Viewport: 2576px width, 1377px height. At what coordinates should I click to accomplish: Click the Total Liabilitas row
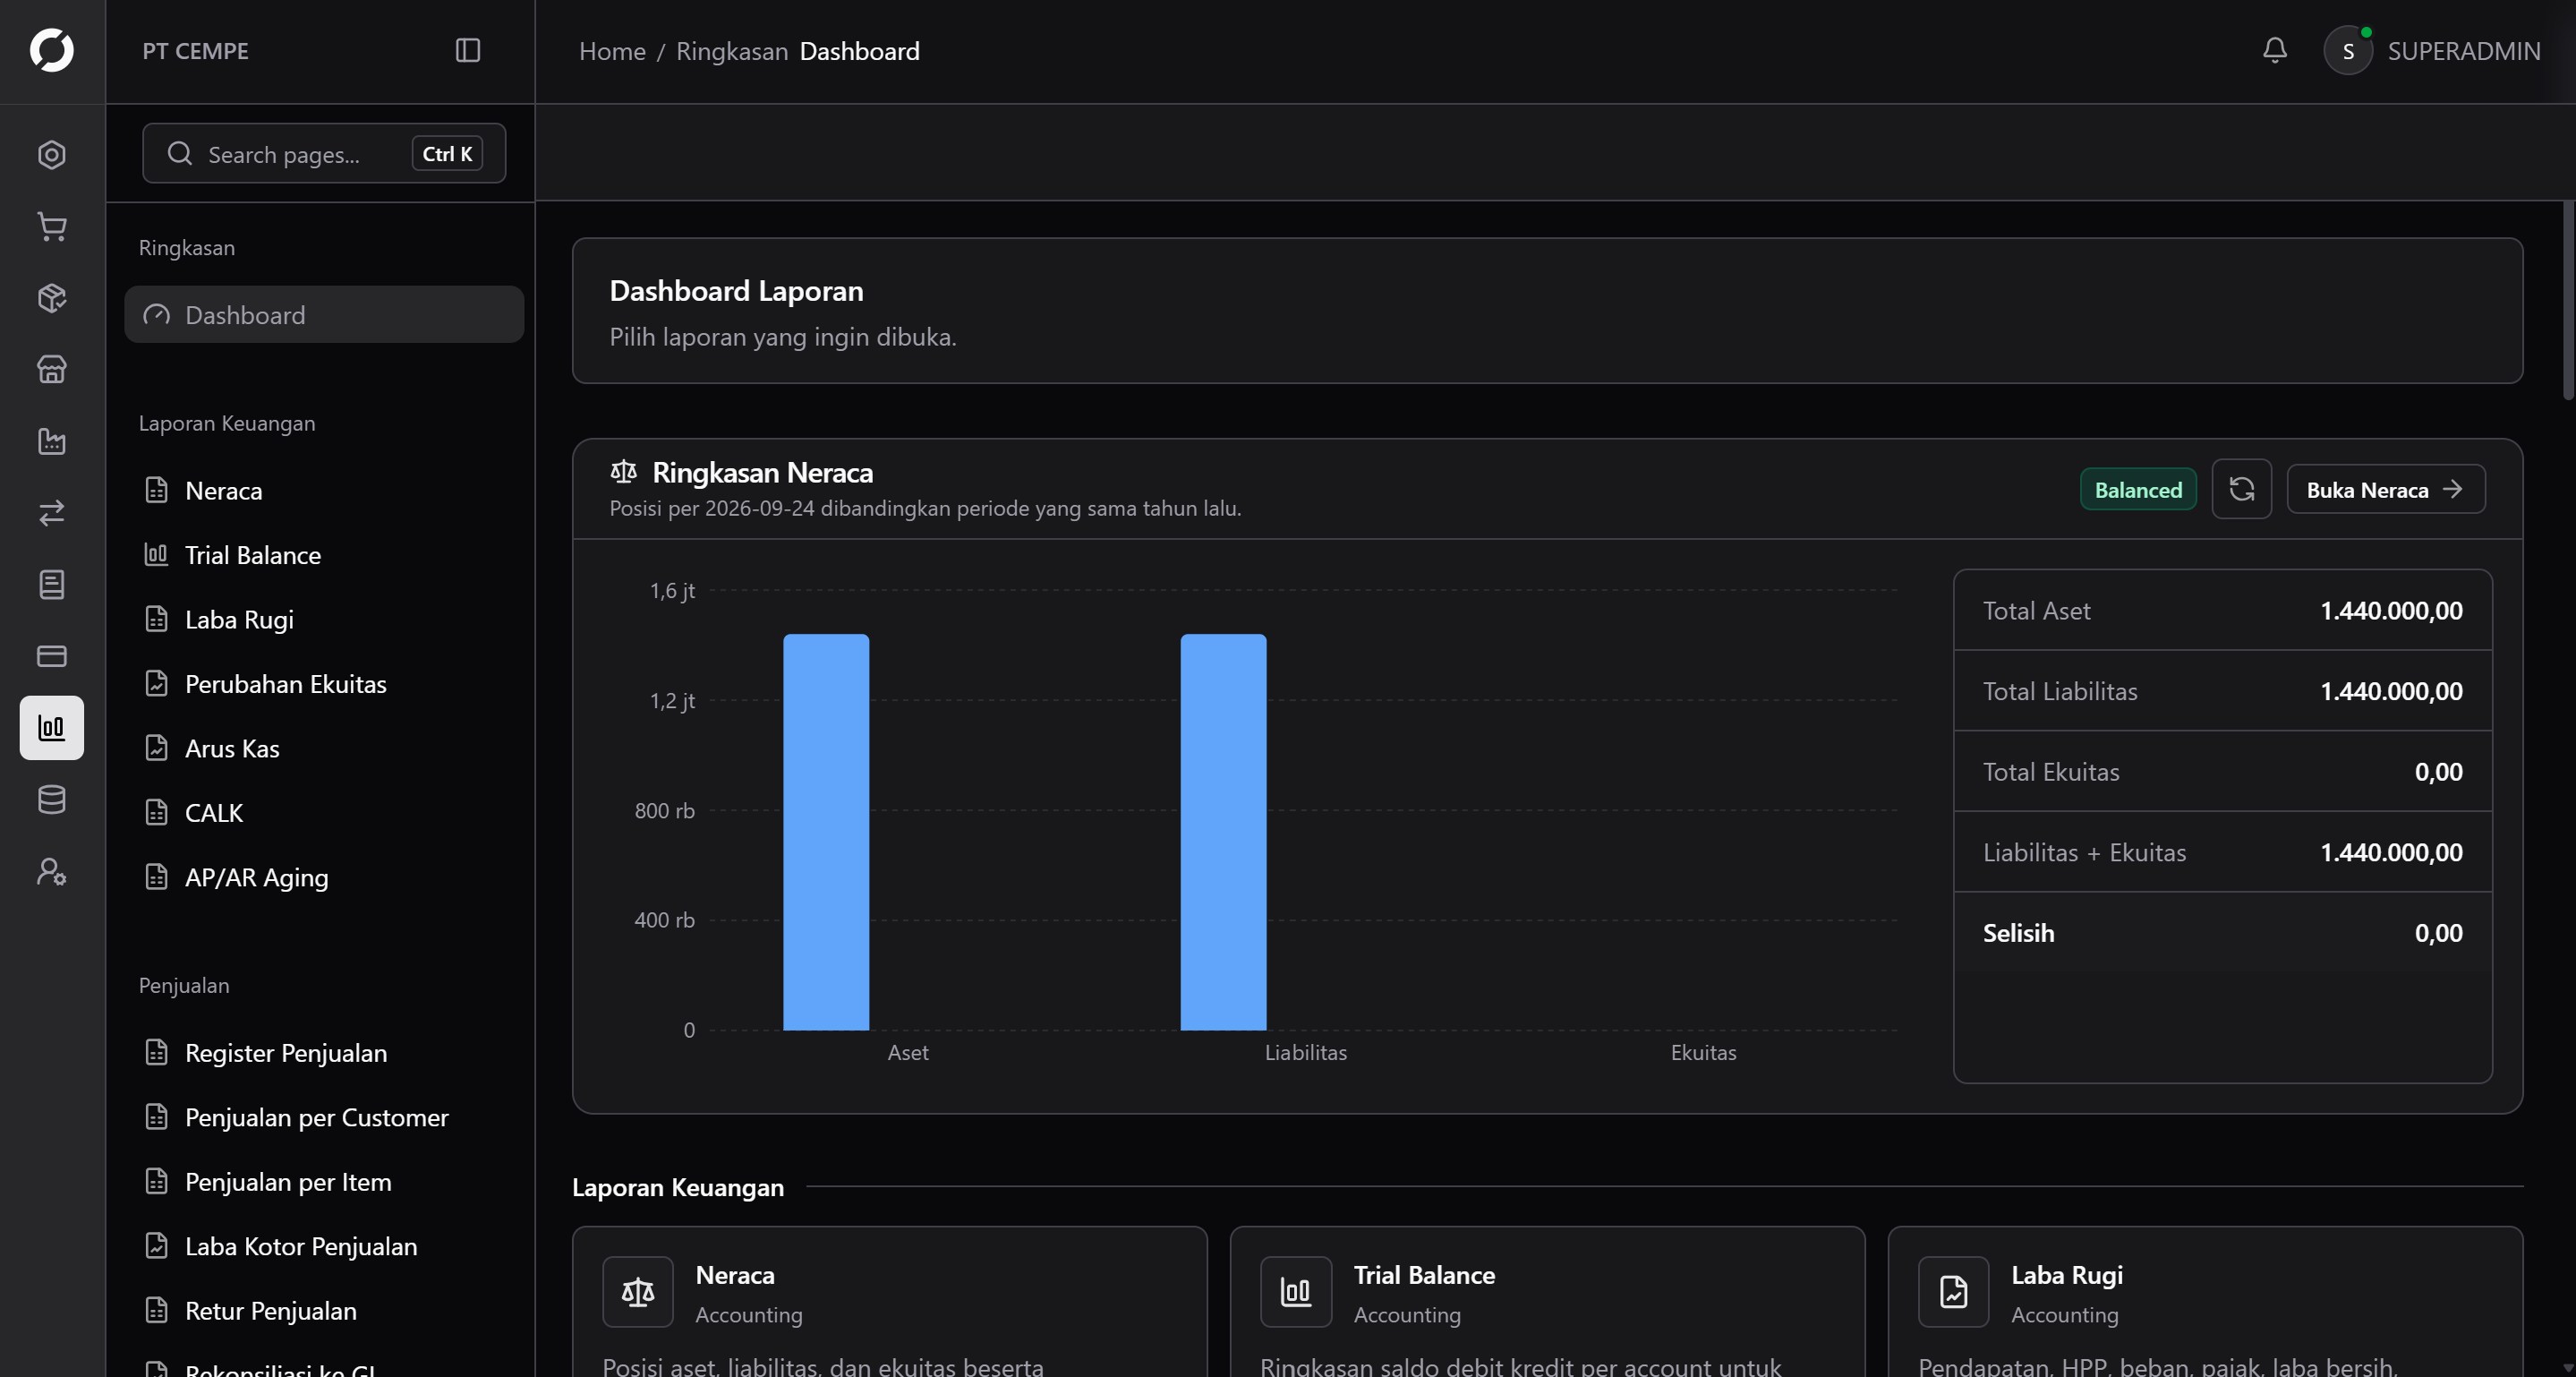pyautogui.click(x=2223, y=691)
